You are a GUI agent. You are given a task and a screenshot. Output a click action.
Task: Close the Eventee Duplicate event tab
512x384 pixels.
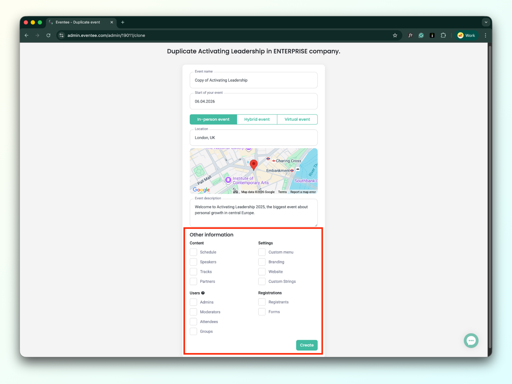click(x=112, y=22)
